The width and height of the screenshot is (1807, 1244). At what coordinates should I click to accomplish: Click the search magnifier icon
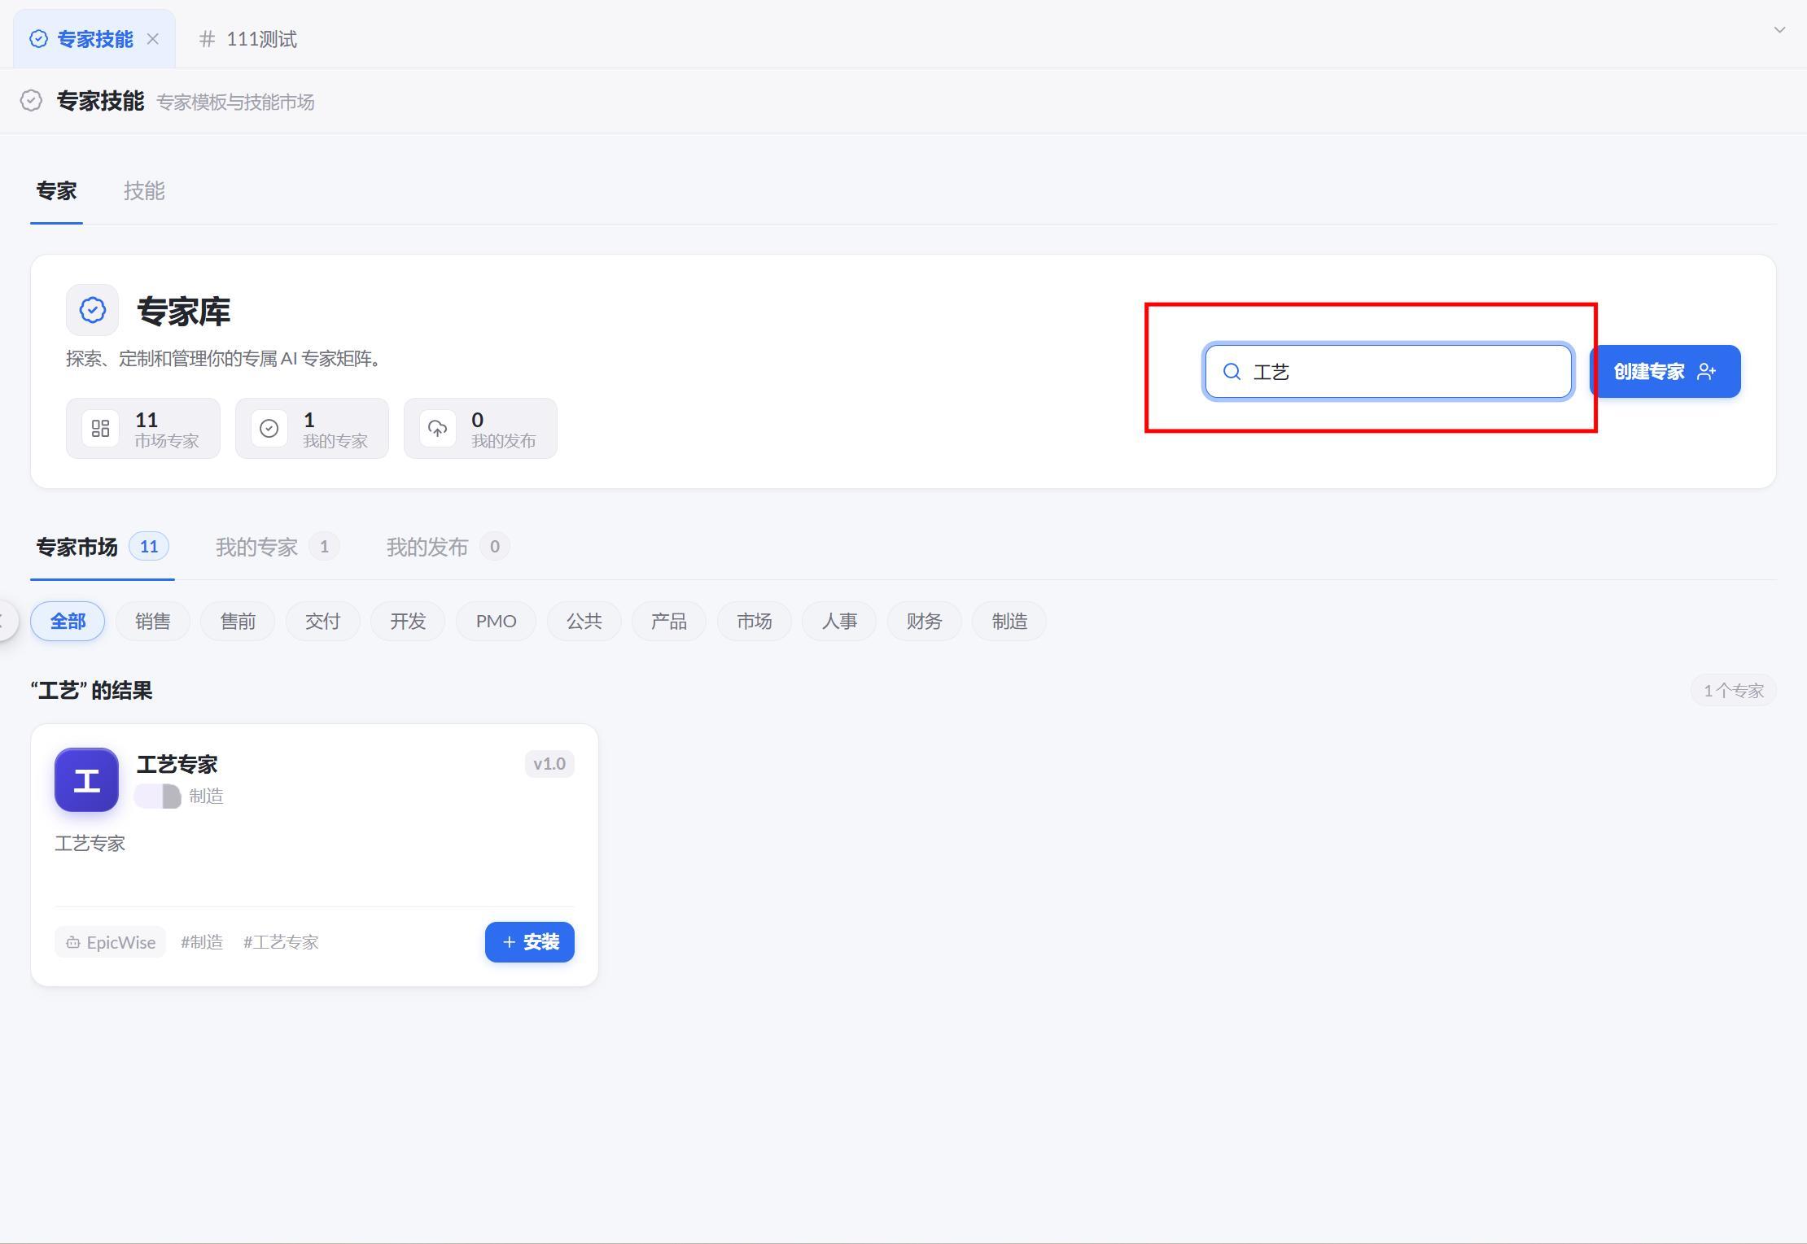[x=1232, y=372]
